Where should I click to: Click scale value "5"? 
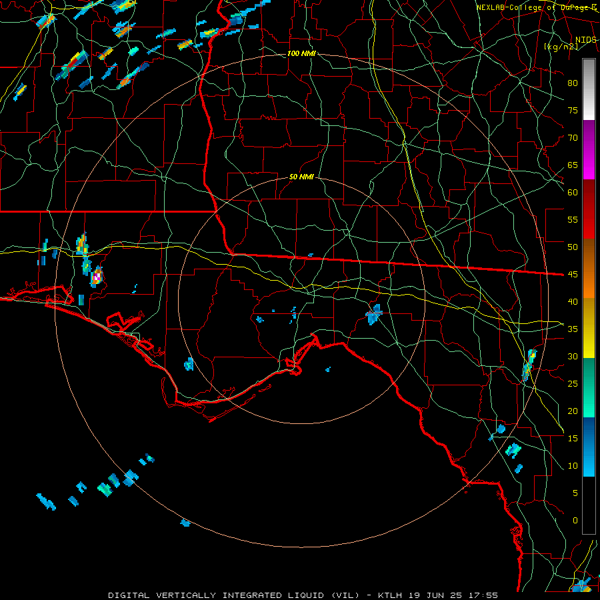click(x=575, y=493)
